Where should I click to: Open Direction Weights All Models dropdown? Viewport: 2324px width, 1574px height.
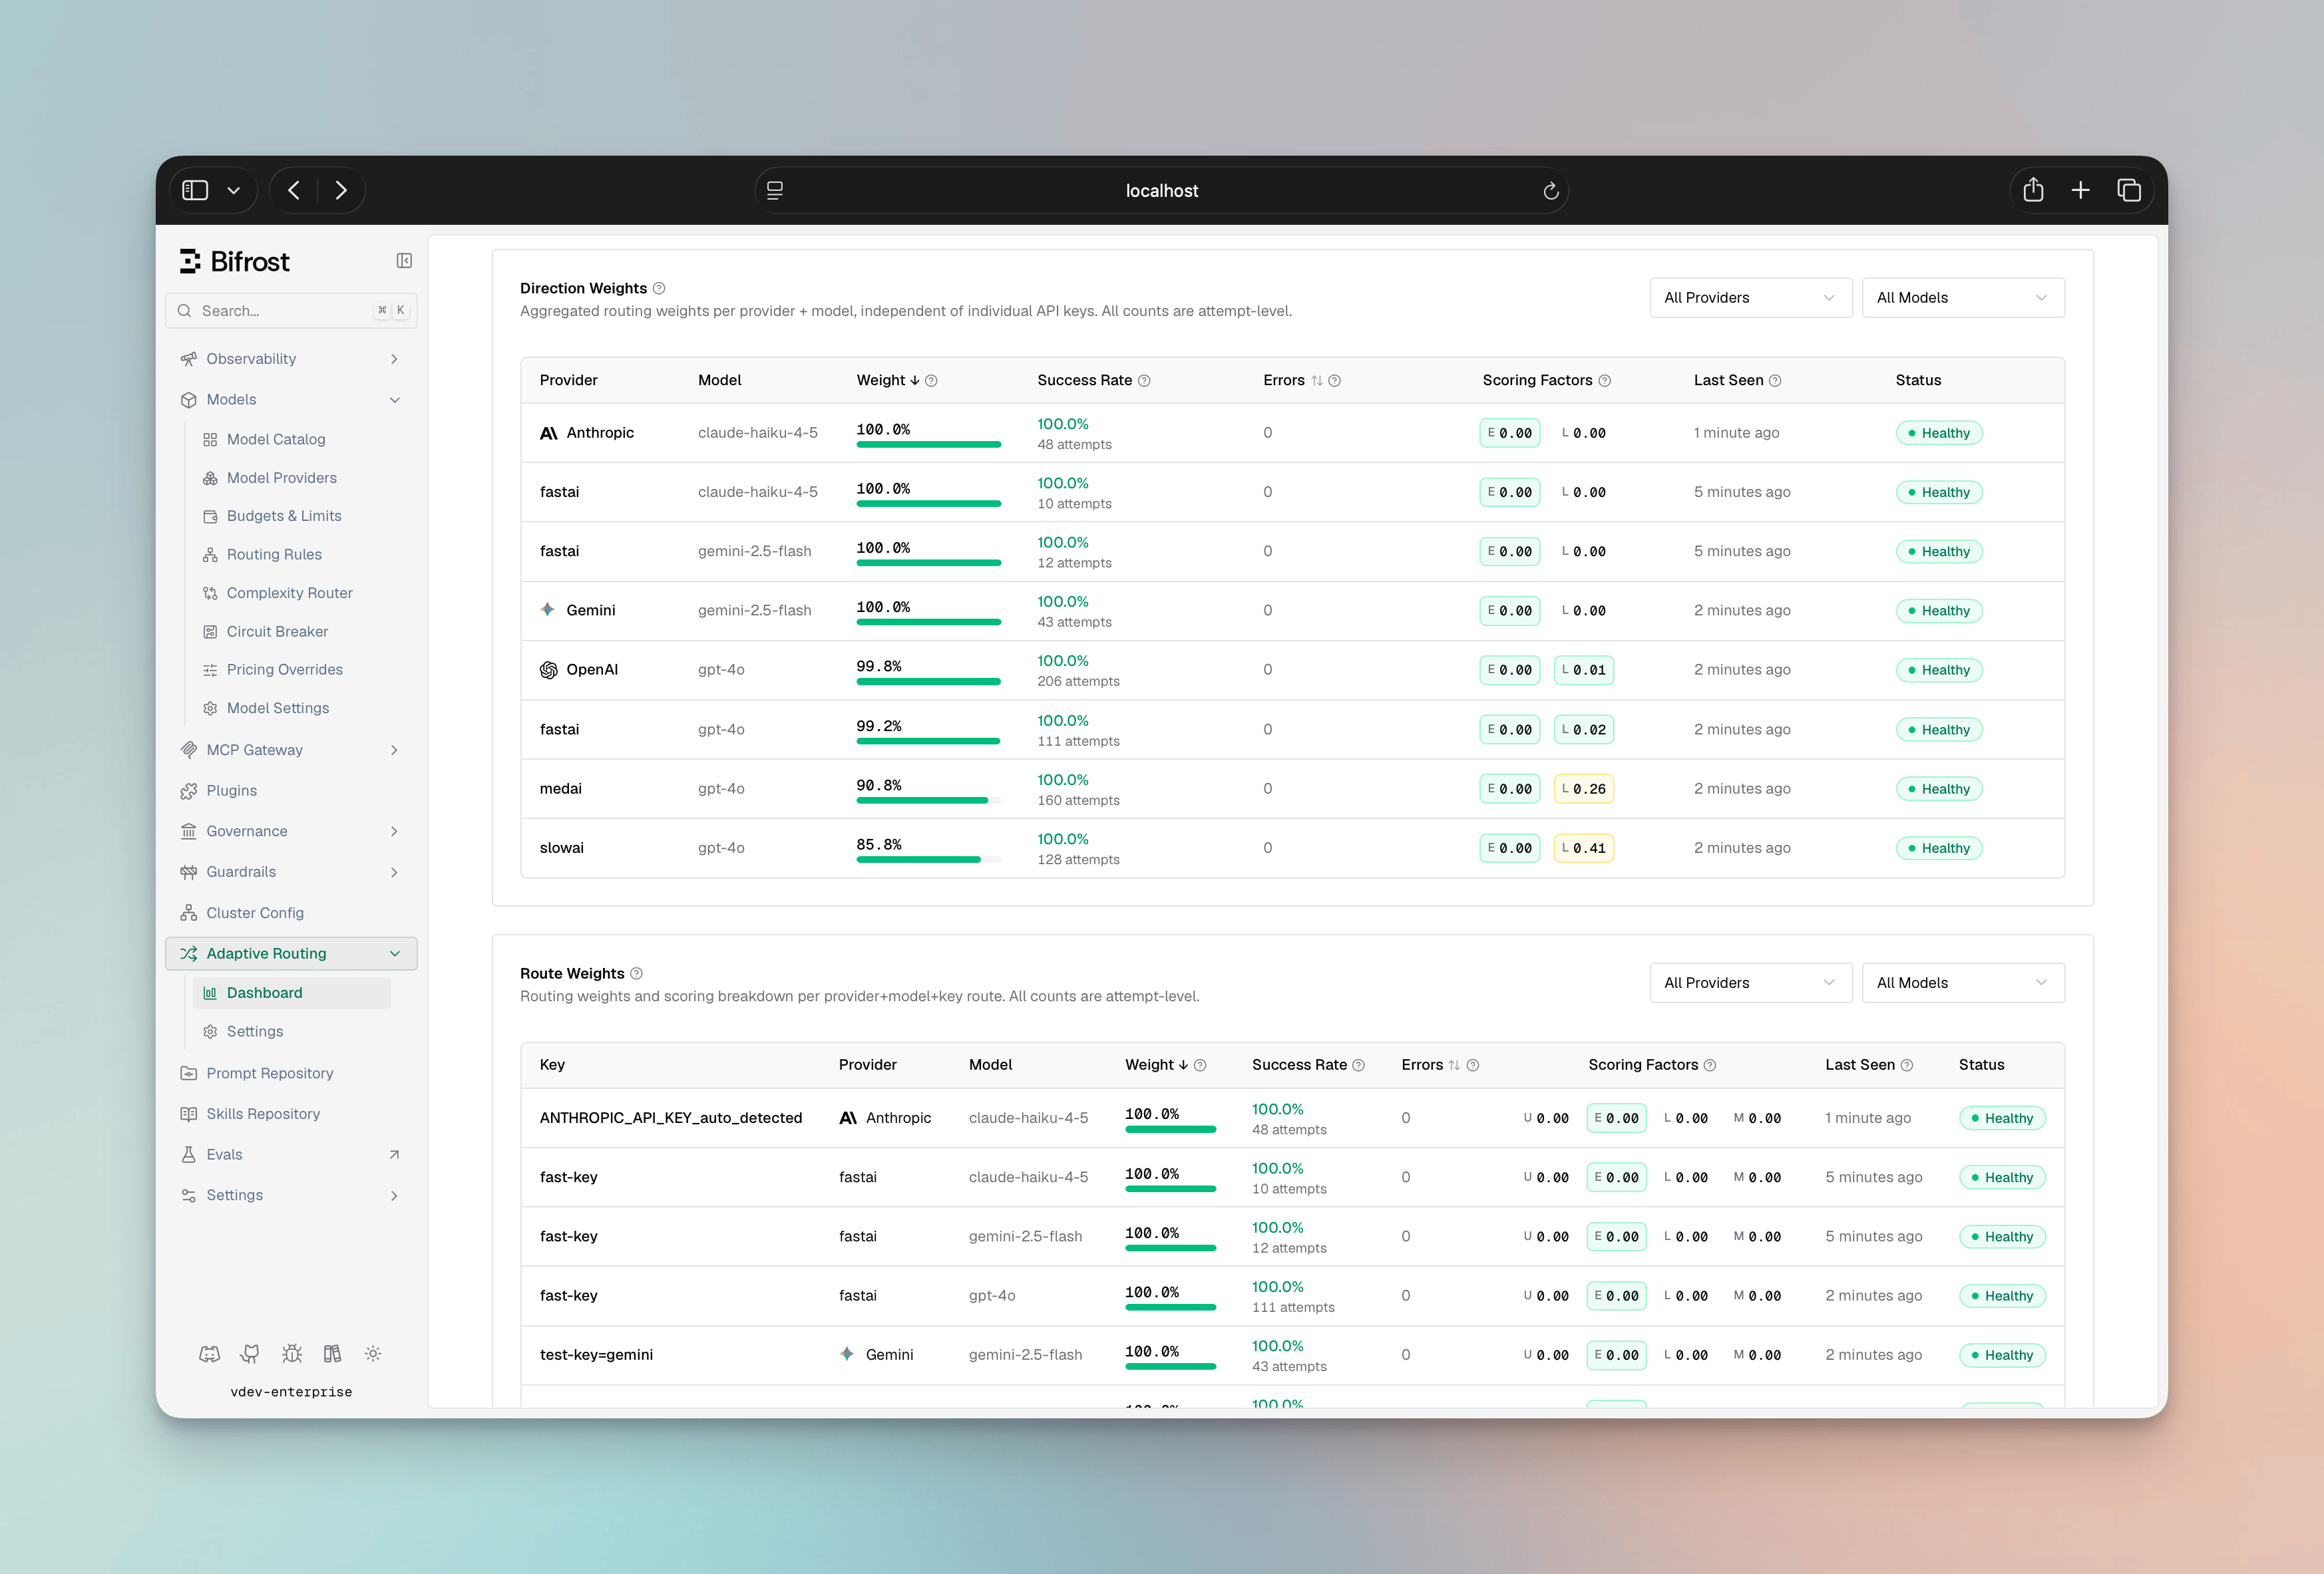(x=1963, y=298)
